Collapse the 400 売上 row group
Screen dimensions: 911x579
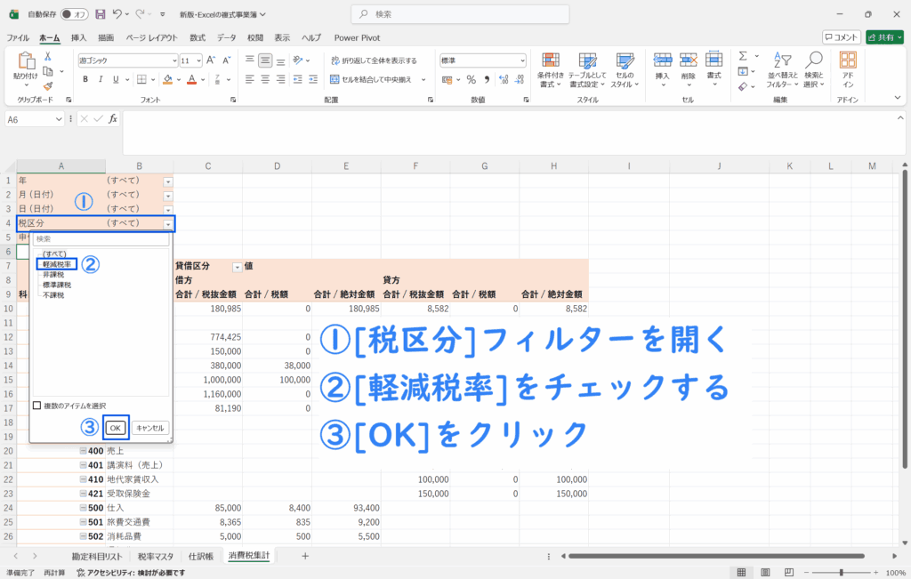point(83,451)
